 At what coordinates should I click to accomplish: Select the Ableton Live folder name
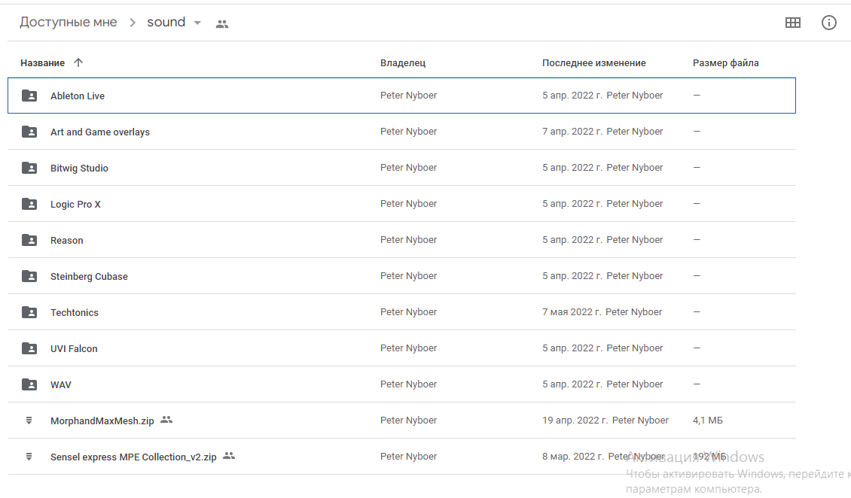click(78, 96)
